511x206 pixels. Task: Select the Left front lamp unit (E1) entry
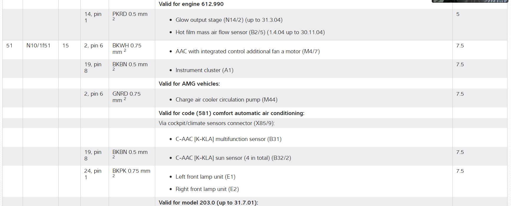pos(205,177)
